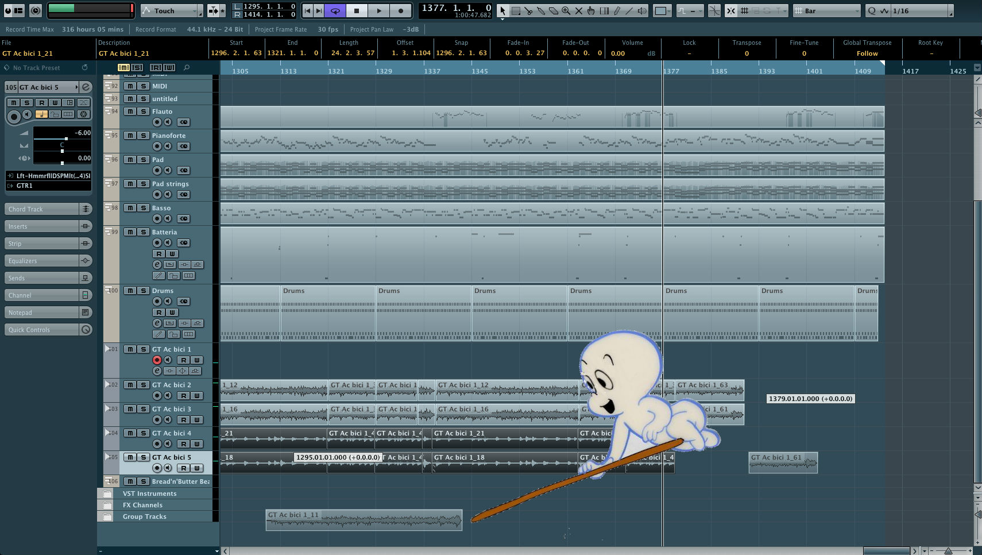Image resolution: width=982 pixels, height=555 pixels.
Task: Open the Bar grid type dropdown
Action: click(826, 10)
